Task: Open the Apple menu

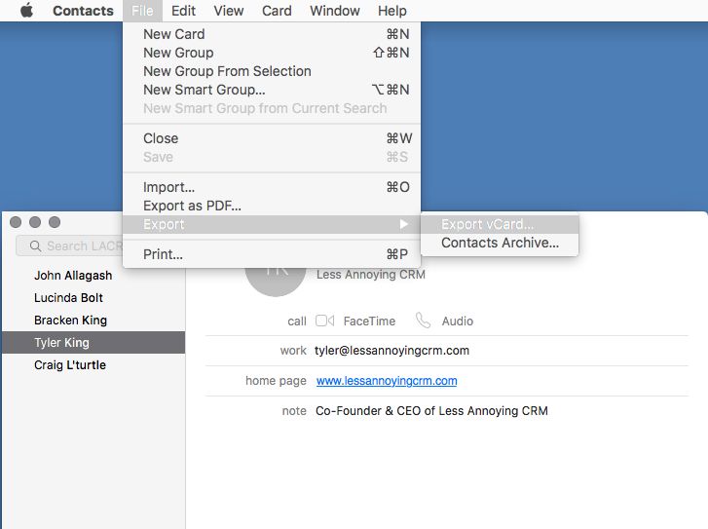Action: click(x=26, y=11)
